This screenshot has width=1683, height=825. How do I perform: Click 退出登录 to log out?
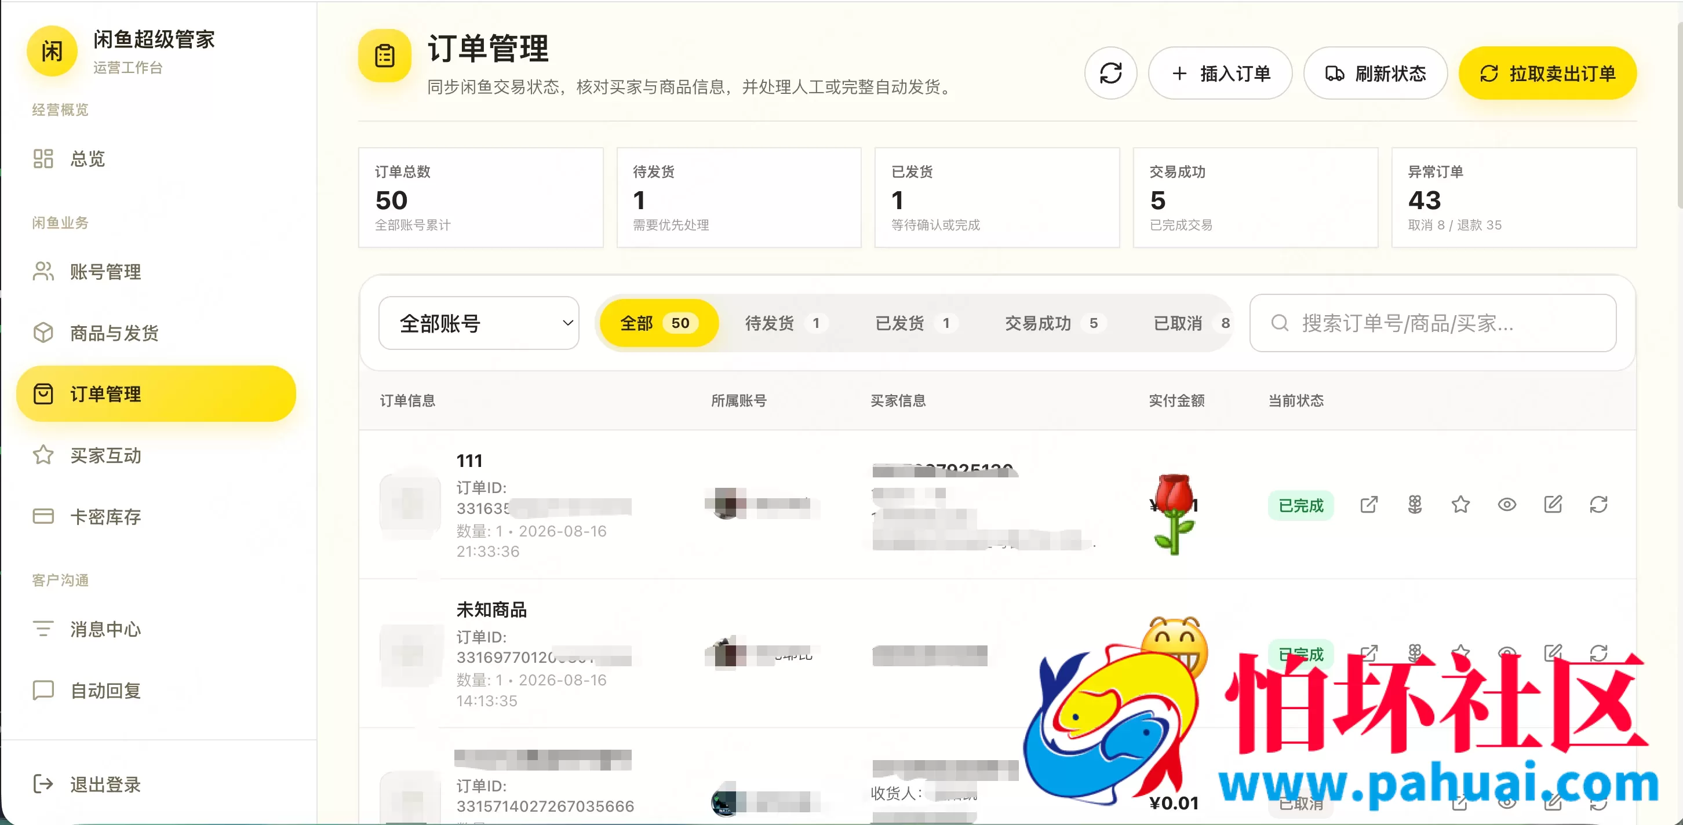[x=156, y=784]
